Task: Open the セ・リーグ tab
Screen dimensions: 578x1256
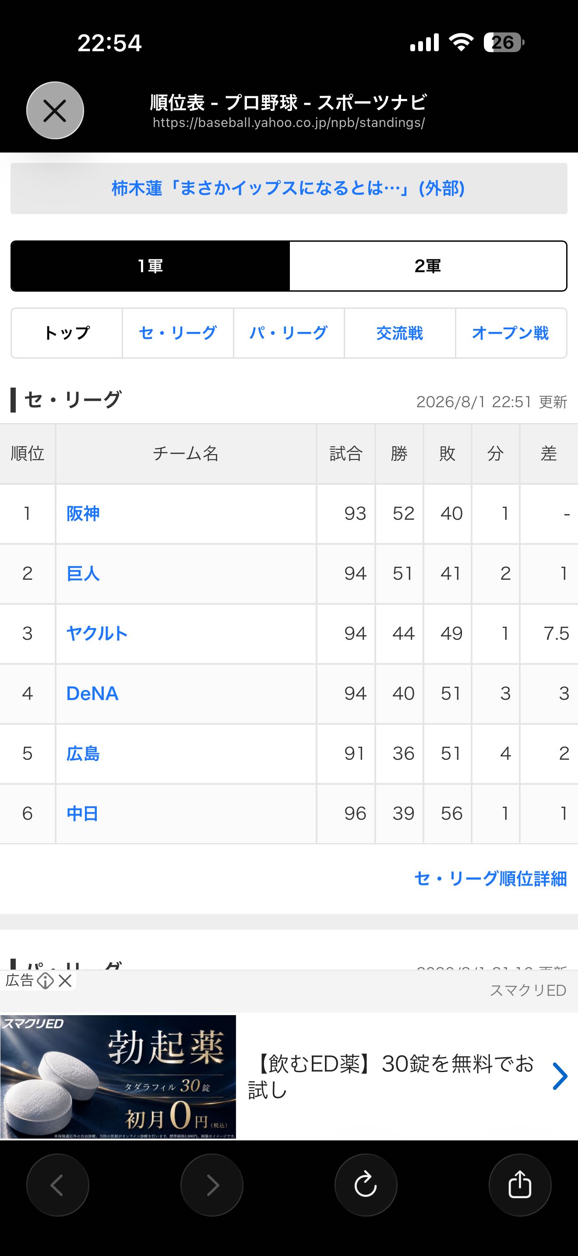Action: [178, 333]
